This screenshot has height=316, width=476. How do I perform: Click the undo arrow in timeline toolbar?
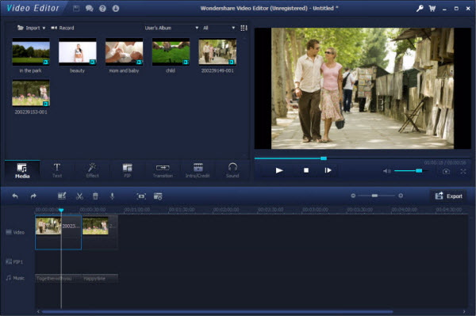[x=15, y=196]
